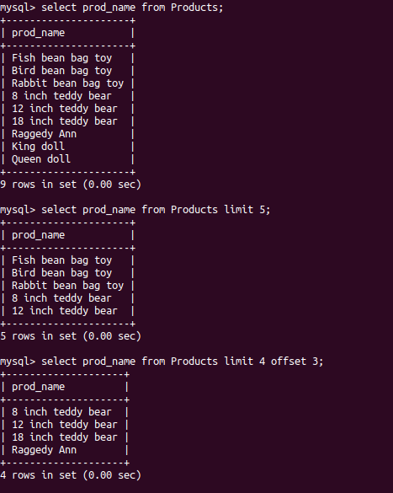Click the '9 rows in set' status line
Image resolution: width=393 pixels, height=493 pixels.
[71, 185]
